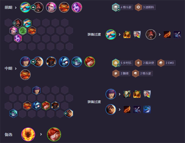This screenshot has width=185, height=143.
Task: Click the chevron next to 前期
Action: (16, 8)
